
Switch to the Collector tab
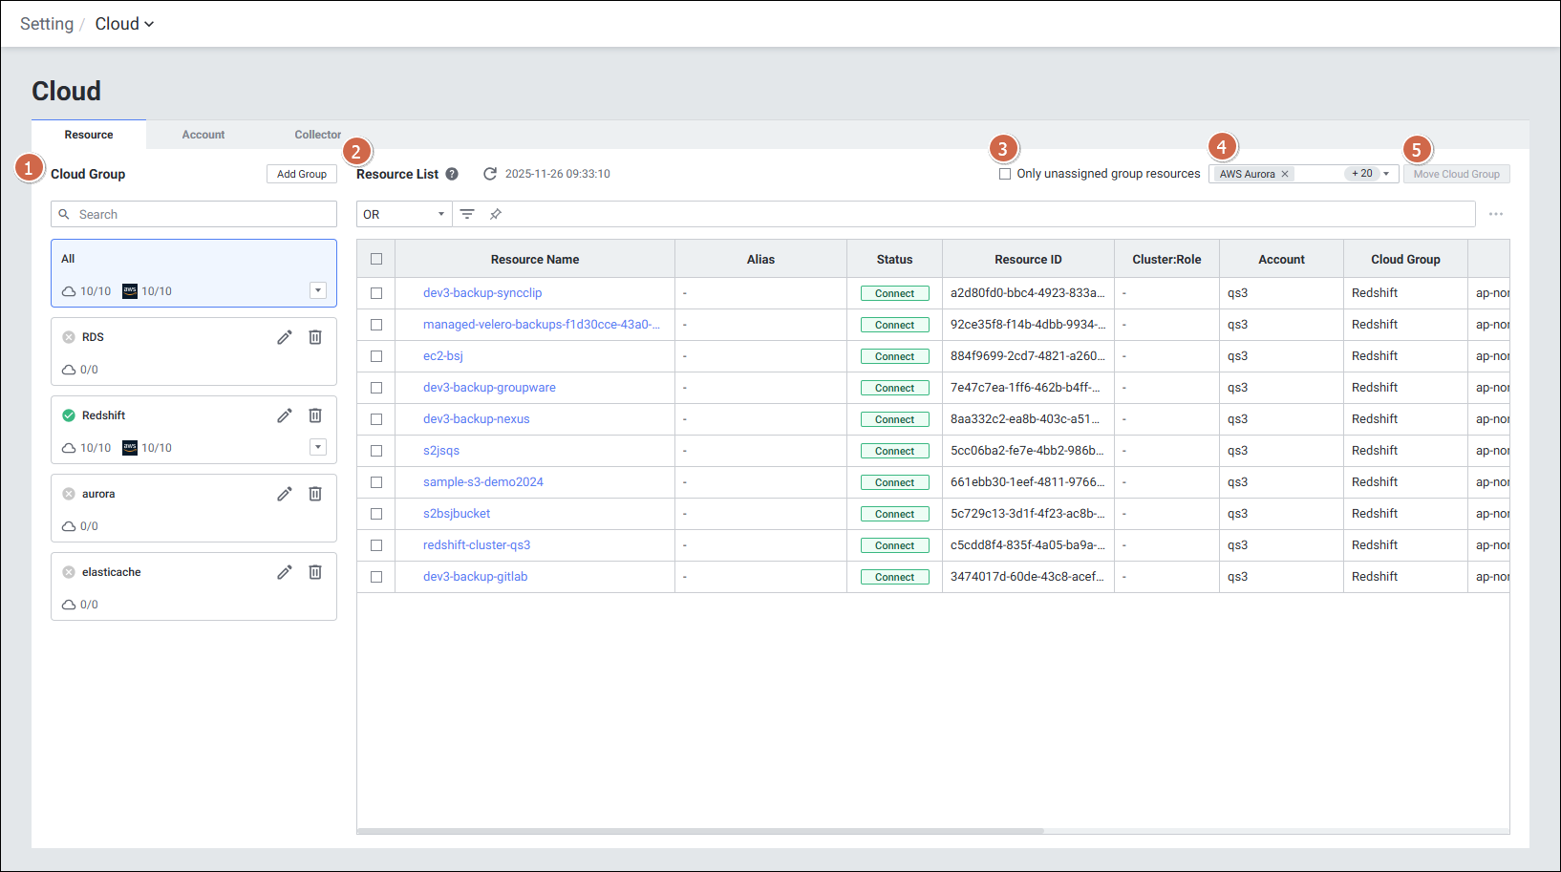(x=317, y=135)
